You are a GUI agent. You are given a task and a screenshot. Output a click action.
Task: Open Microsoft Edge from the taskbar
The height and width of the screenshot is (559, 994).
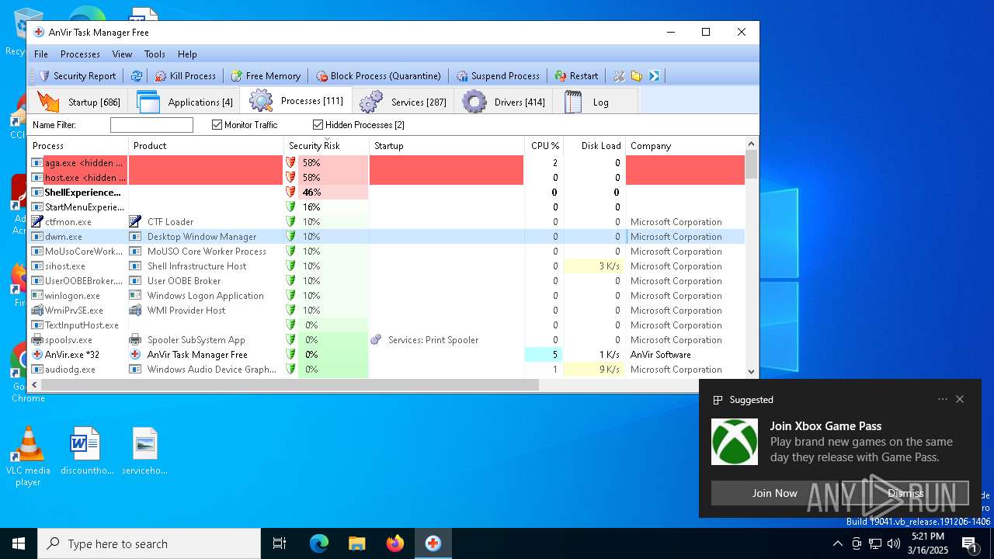tap(319, 543)
